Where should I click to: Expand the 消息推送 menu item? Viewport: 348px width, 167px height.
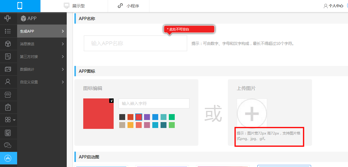[x=42, y=44]
